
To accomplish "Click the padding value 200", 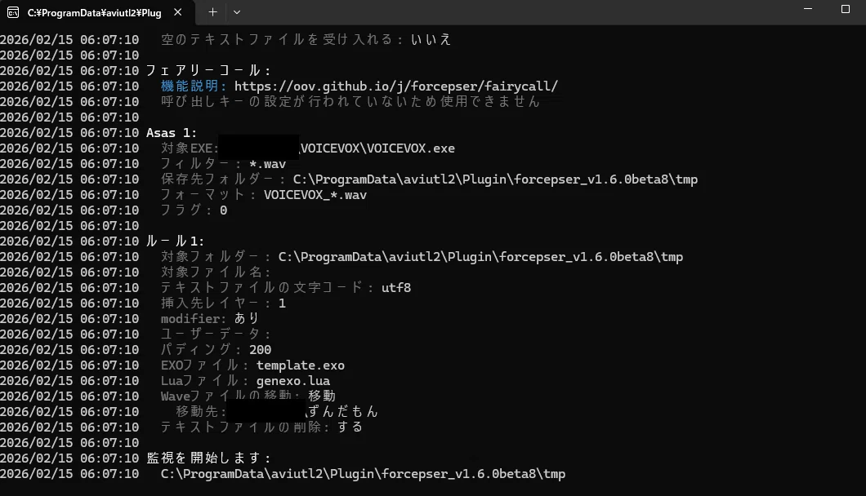I will 260,350.
